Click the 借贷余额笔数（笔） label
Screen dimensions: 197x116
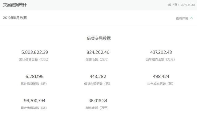click(x=97, y=84)
